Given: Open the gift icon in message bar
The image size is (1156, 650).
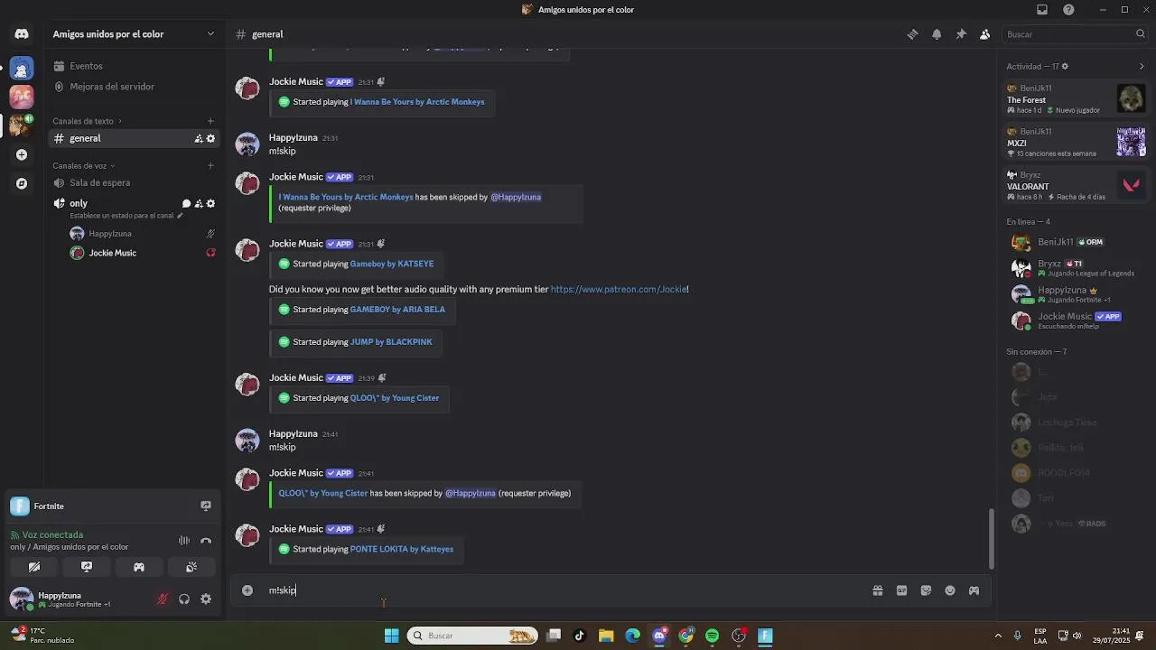Looking at the screenshot, I should (x=877, y=590).
